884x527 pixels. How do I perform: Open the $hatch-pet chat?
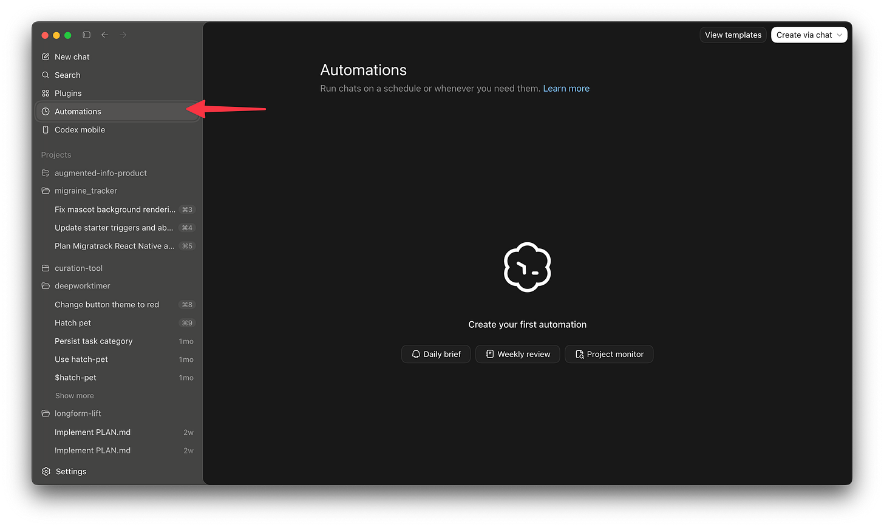pos(118,378)
